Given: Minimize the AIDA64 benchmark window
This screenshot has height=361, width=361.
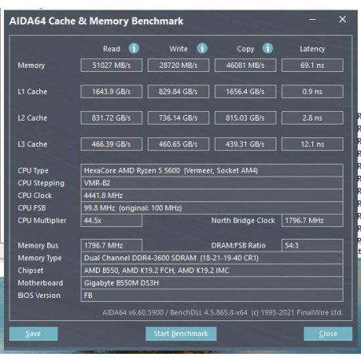Looking at the screenshot, I should click(x=312, y=20).
